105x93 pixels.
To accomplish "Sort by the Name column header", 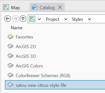I will [17, 28].
